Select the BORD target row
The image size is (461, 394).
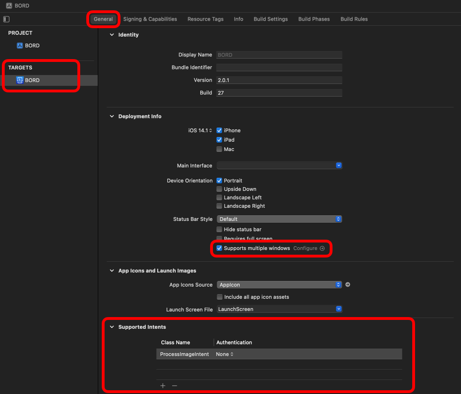[x=49, y=80]
